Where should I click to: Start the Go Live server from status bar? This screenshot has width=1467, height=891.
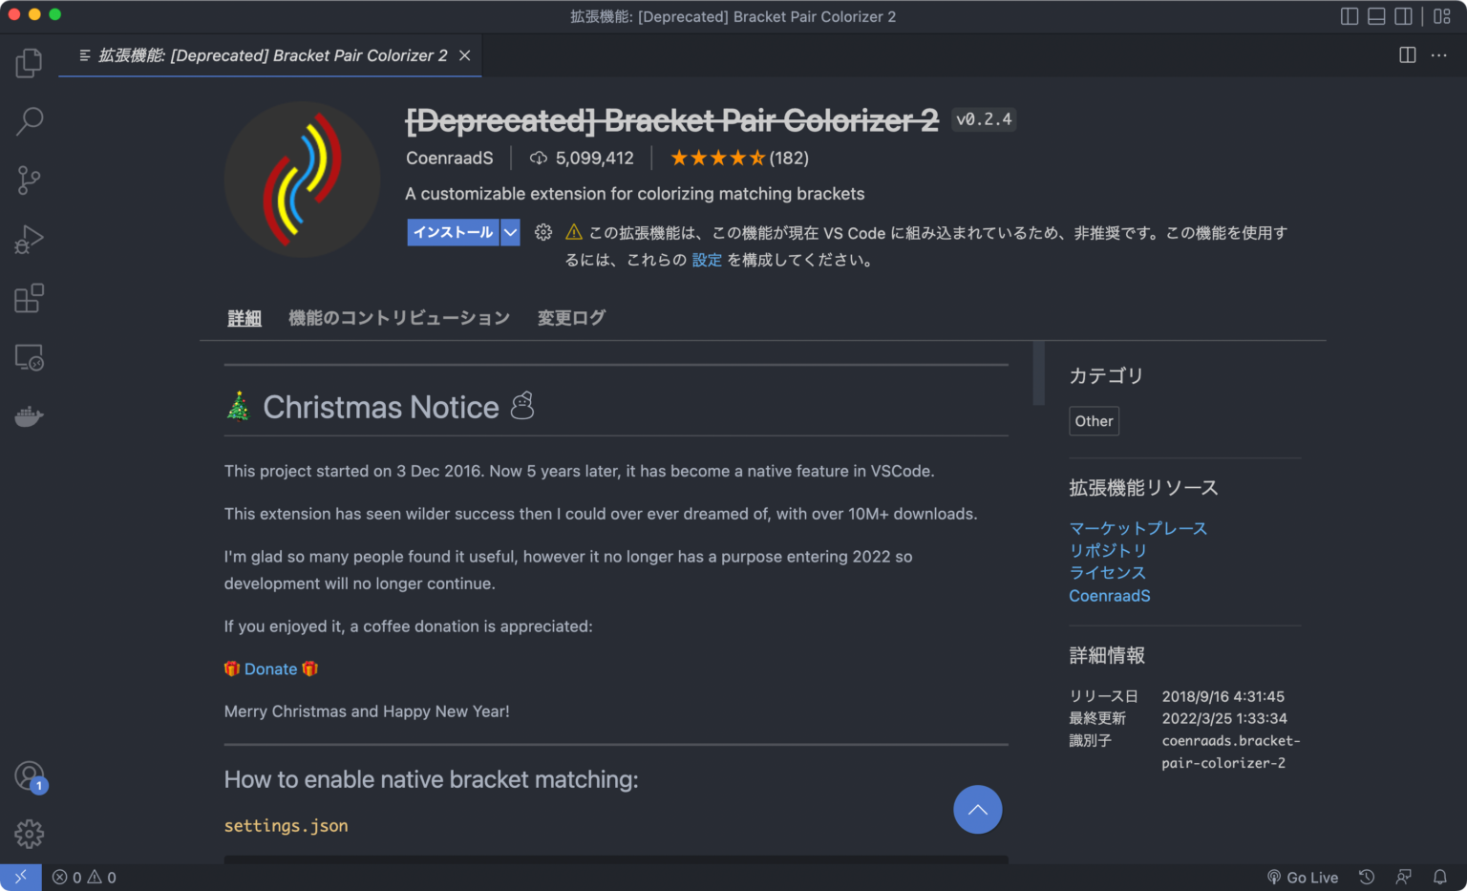pos(1303,877)
